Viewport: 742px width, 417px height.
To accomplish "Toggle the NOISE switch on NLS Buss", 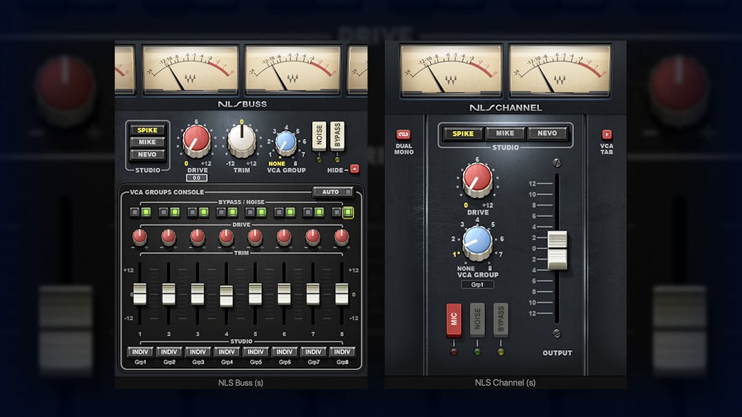I will [318, 135].
